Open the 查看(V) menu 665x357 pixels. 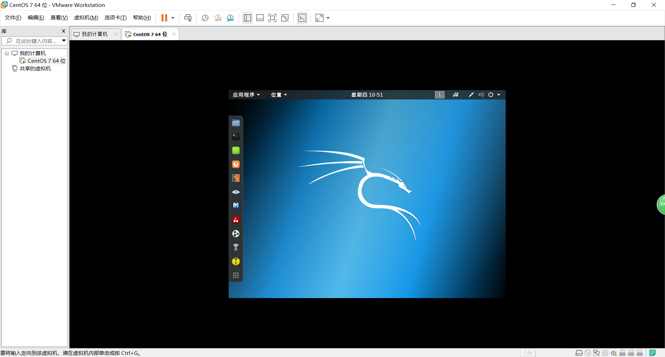point(59,18)
